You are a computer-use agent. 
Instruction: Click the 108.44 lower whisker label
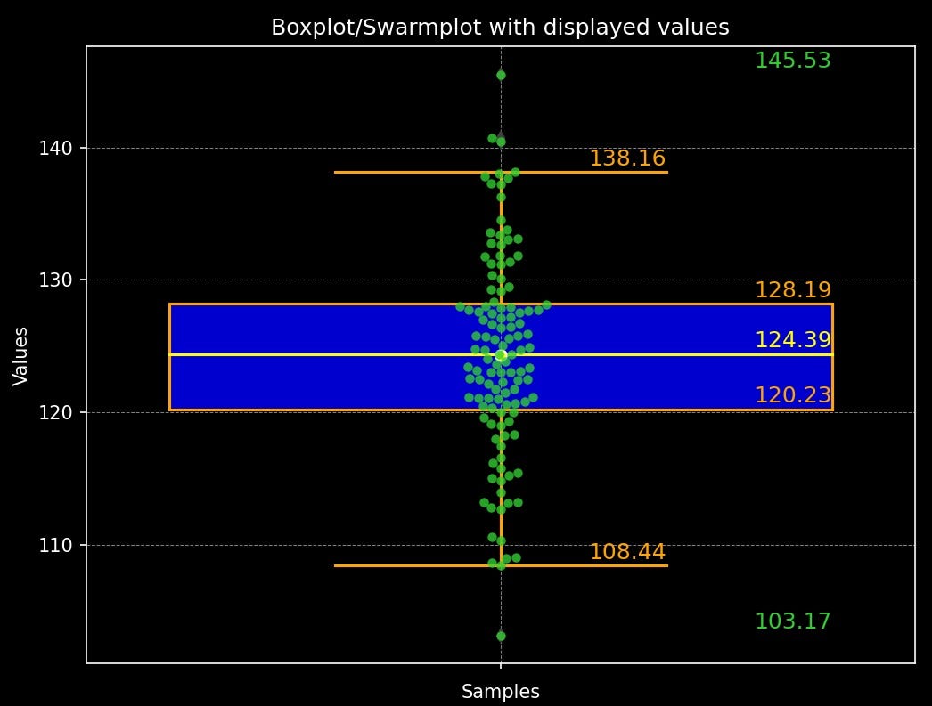point(628,552)
